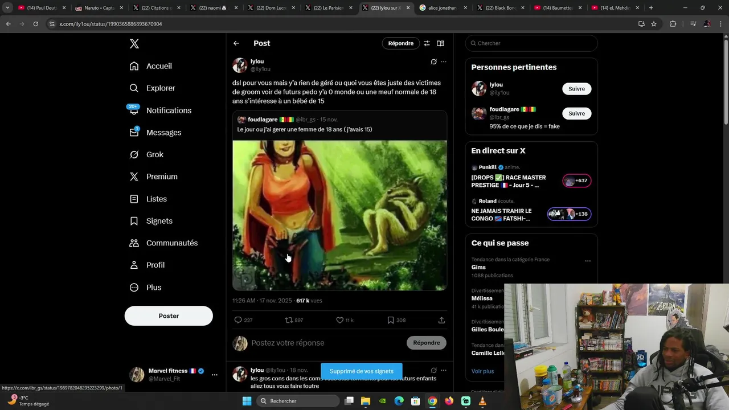Open the Marvel fitness account menu dots
Image resolution: width=729 pixels, height=410 pixels.
214,375
